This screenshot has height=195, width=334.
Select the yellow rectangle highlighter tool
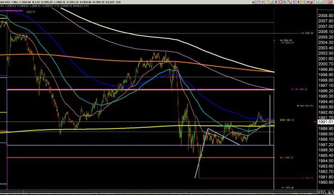(303, 2)
